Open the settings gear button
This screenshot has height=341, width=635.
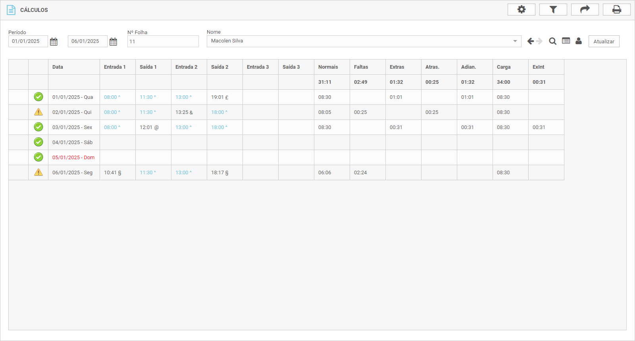(x=521, y=10)
